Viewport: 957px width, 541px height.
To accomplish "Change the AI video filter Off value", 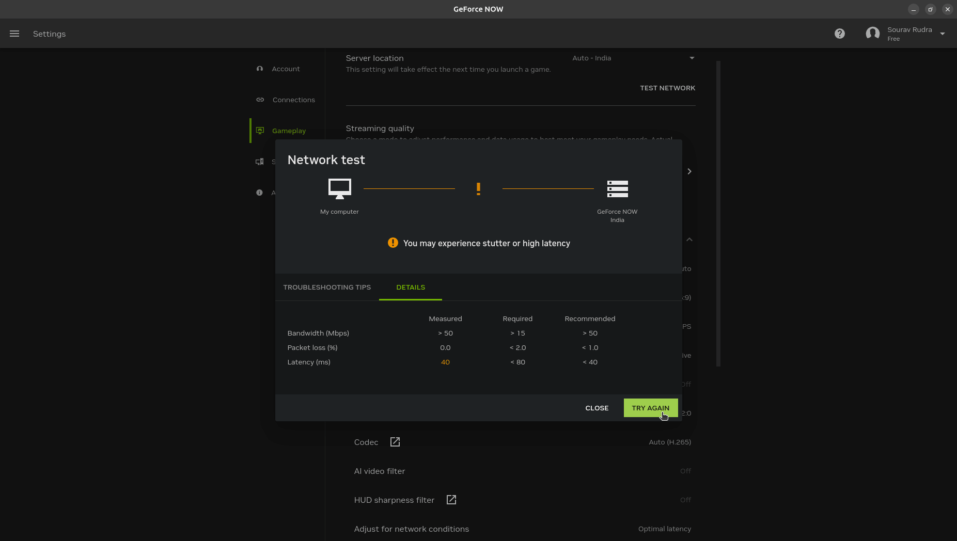I will 685,471.
